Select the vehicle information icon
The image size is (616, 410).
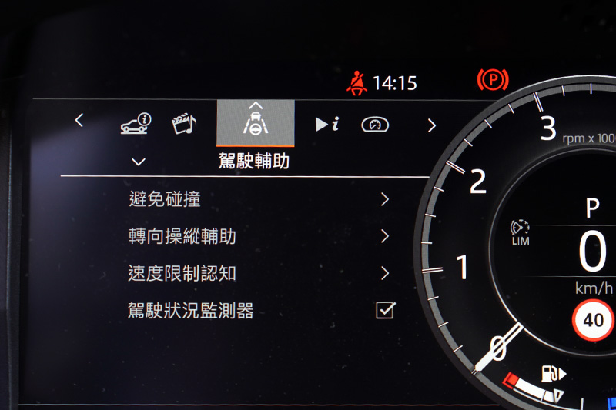136,123
